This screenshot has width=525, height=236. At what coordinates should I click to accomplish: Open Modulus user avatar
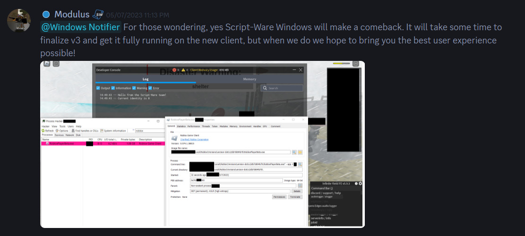coord(19,21)
